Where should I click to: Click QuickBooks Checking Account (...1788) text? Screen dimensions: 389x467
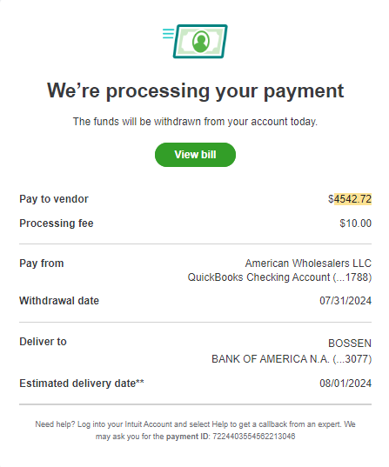point(279,277)
